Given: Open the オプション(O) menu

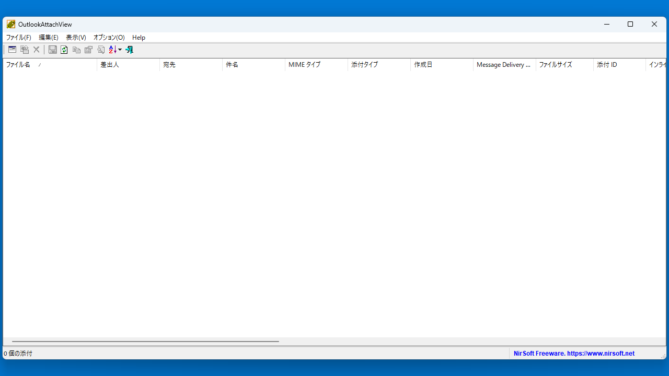Looking at the screenshot, I should tap(109, 38).
